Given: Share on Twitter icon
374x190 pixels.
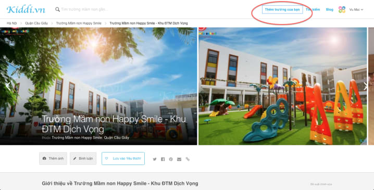Looking at the screenshot, I should click(x=155, y=159).
